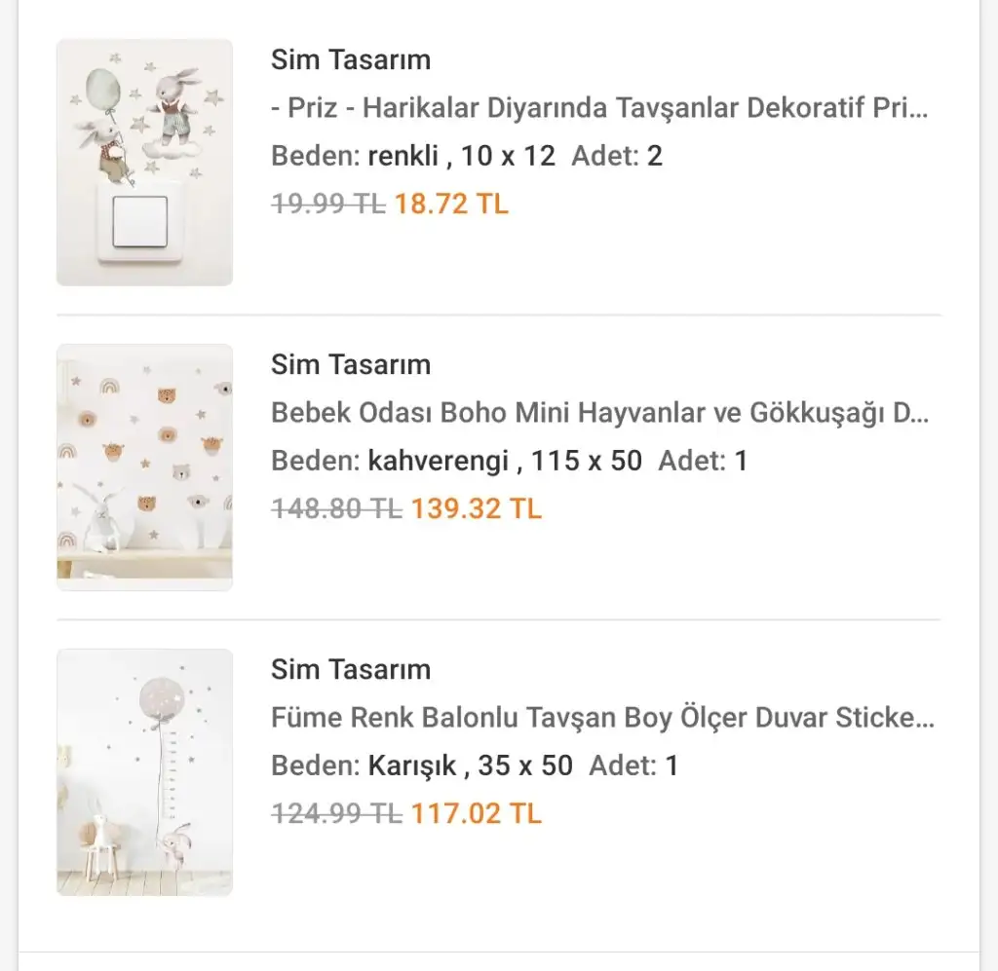Select the 'kahverengi , 115 x 50' size text
998x971 pixels.
point(505,461)
